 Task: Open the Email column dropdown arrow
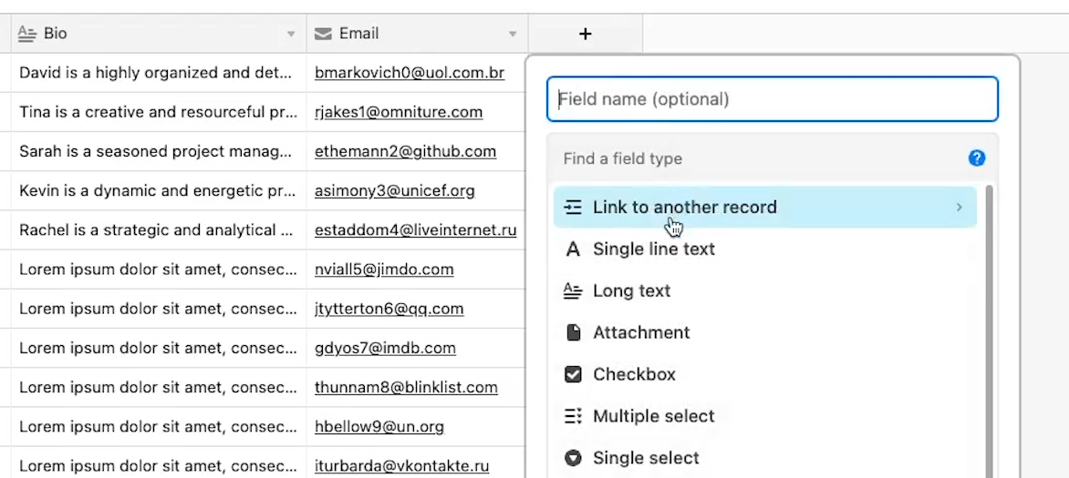pos(513,34)
